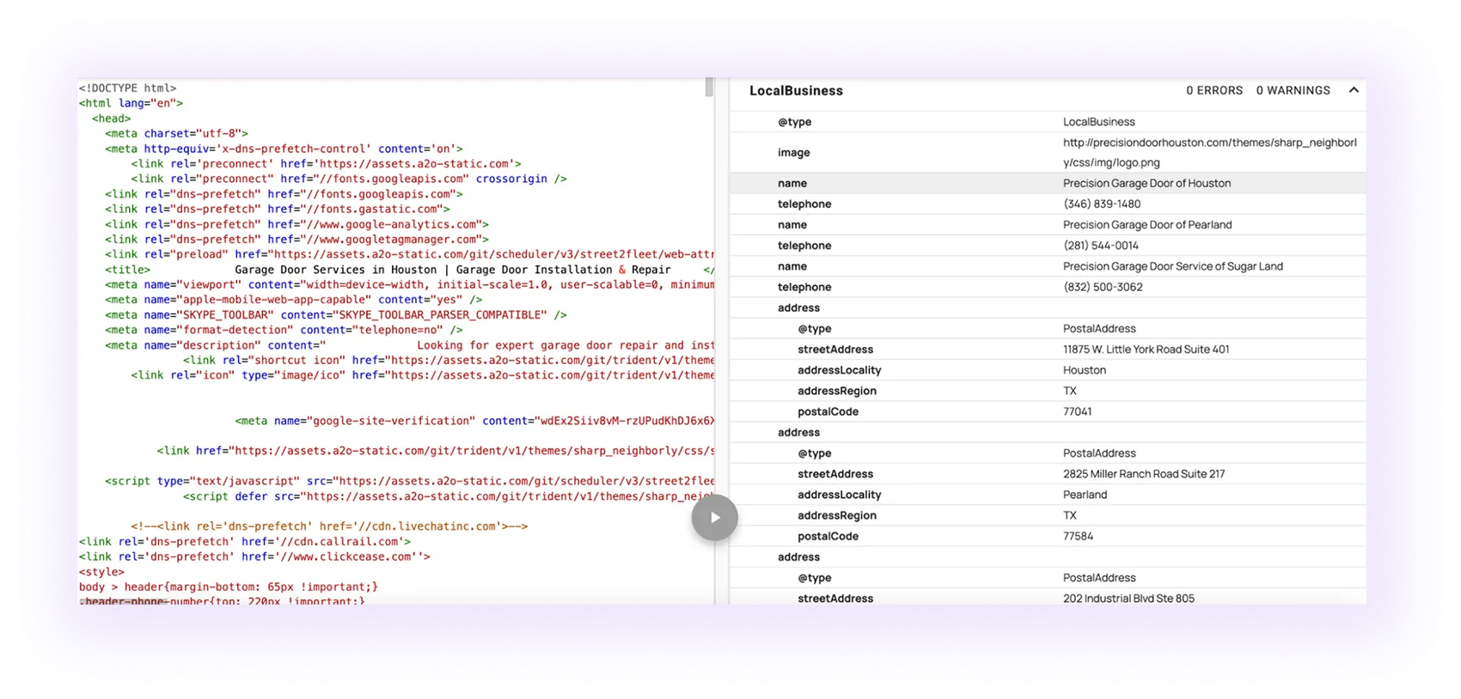Click the postalCode label beside 77041

828,411
